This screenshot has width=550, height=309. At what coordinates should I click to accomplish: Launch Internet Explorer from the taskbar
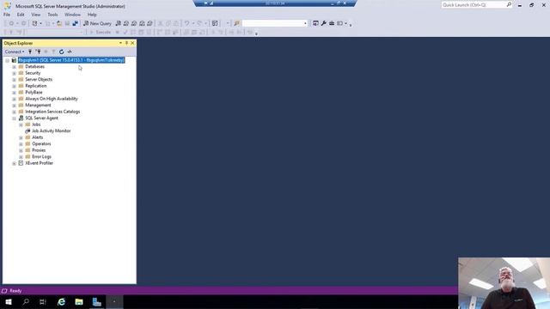pyautogui.click(x=61, y=302)
